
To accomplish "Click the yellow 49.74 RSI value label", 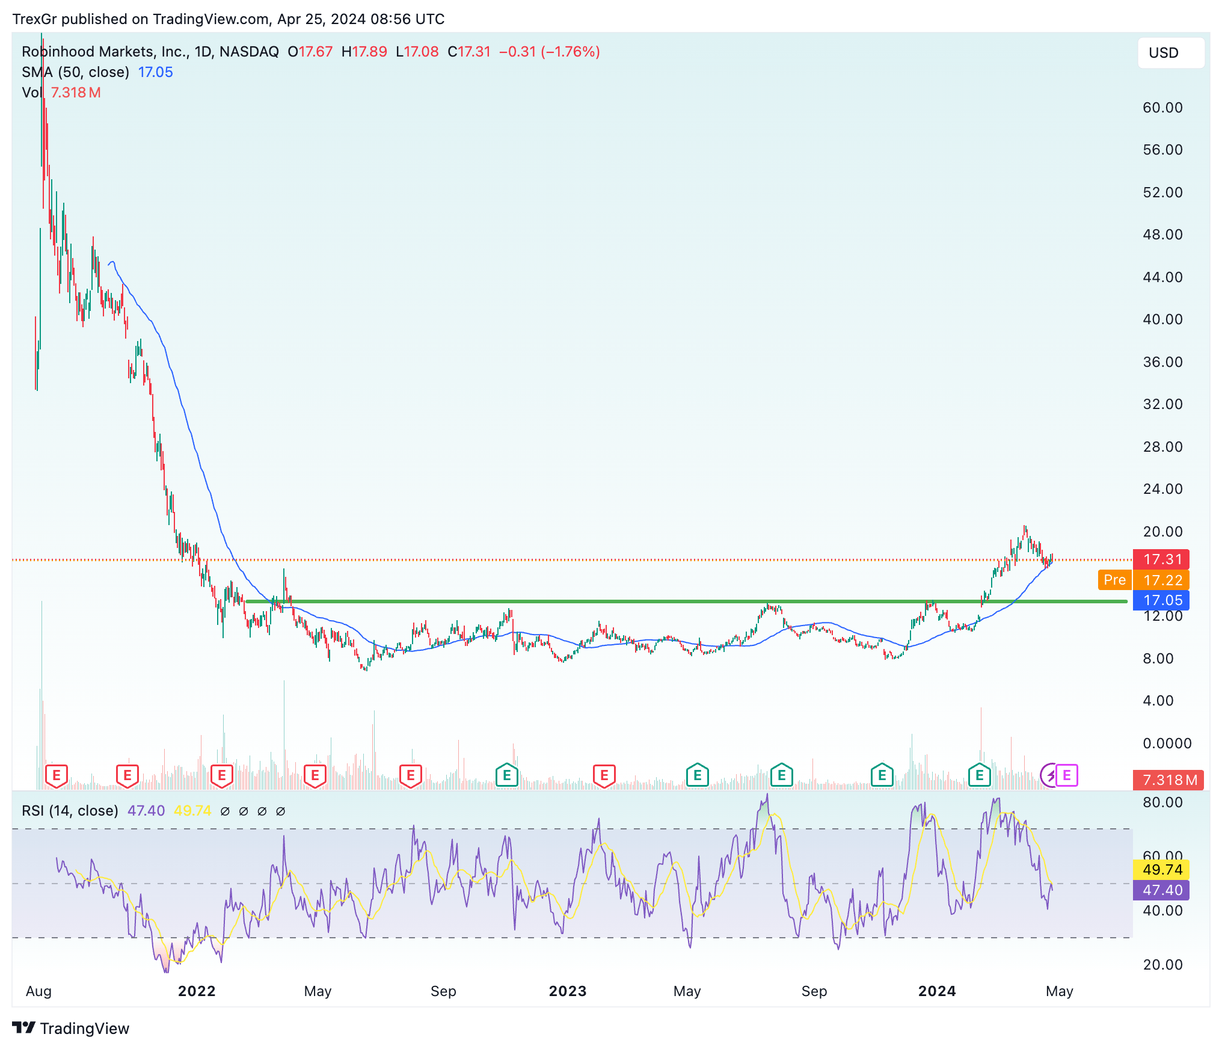I will [1161, 869].
